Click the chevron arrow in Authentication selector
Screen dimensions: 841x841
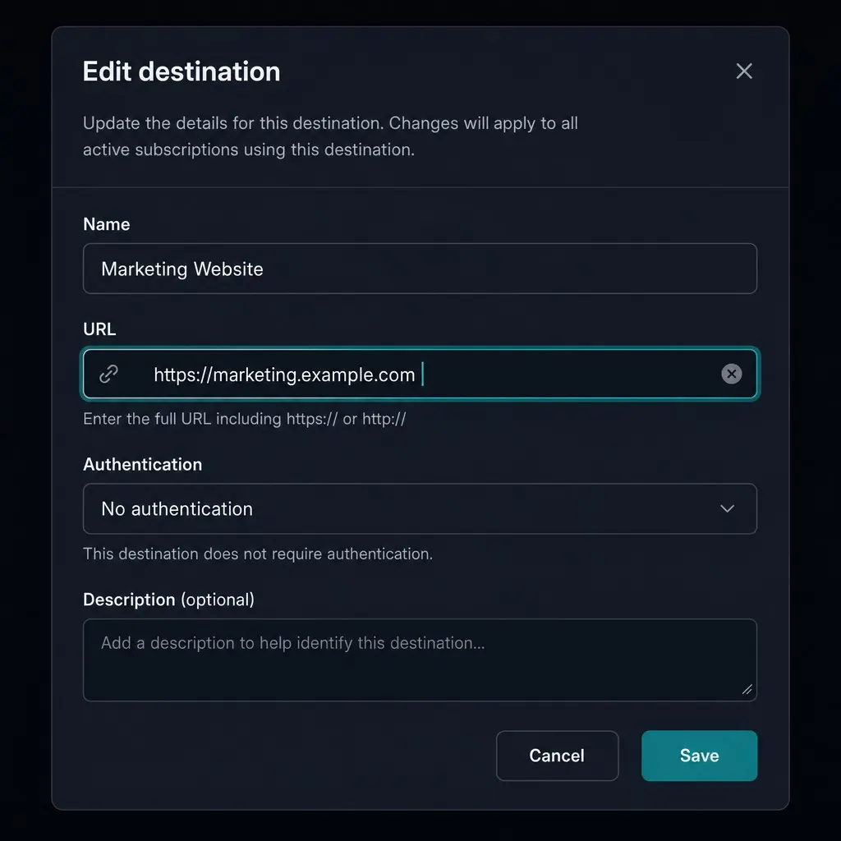727,508
